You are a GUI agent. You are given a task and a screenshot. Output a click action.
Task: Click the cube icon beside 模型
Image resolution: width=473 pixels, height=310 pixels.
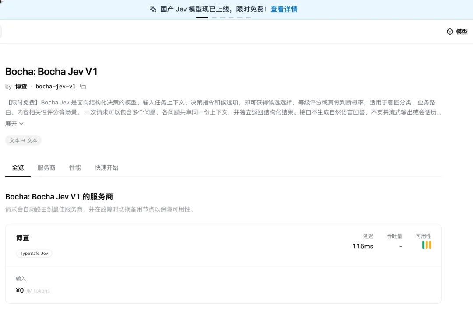coord(450,31)
